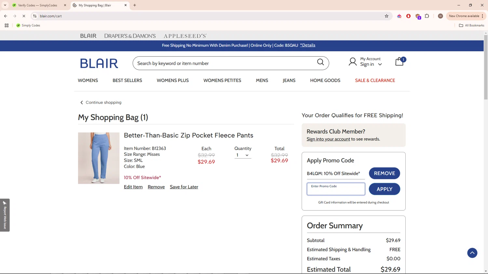488x274 pixels.
Task: Open the free shipping Details link
Action: pos(307,45)
